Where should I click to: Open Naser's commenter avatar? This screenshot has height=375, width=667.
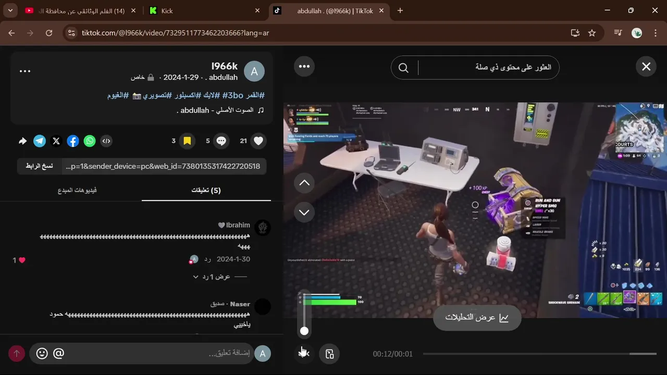(x=263, y=306)
